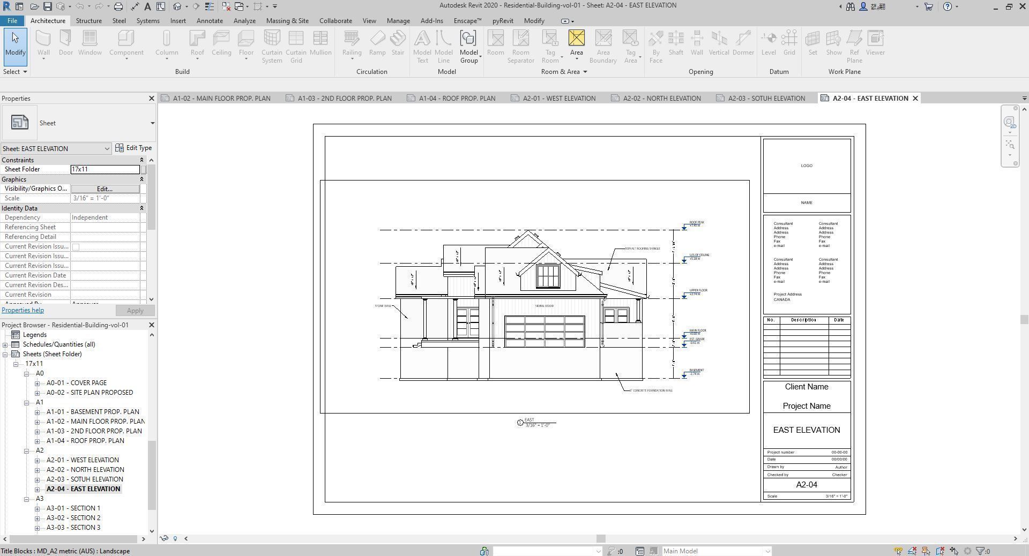Click the Grid datum tool

(789, 43)
